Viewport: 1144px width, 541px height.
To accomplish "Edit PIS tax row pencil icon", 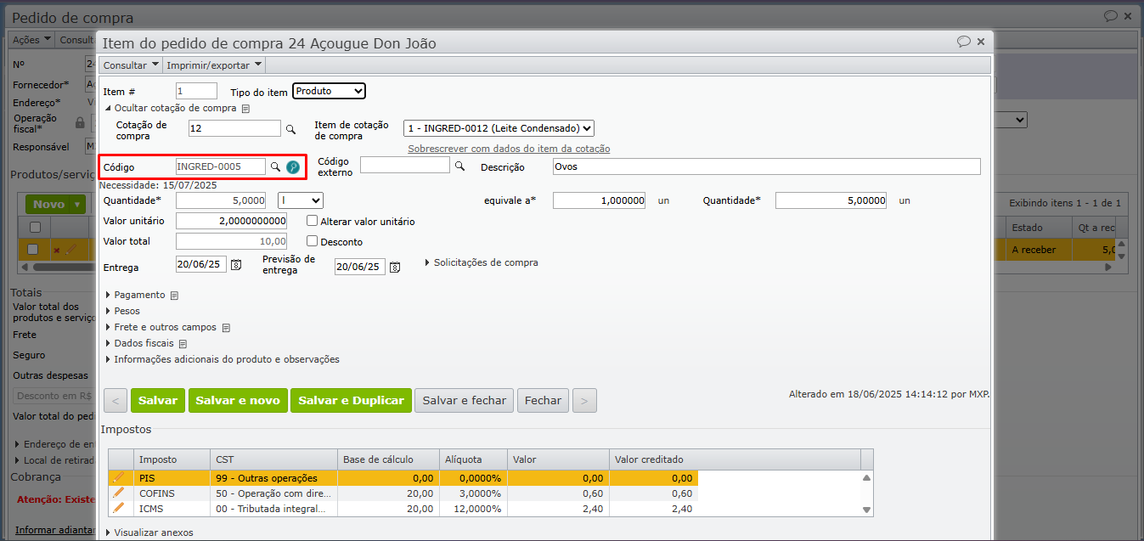I will (x=119, y=477).
